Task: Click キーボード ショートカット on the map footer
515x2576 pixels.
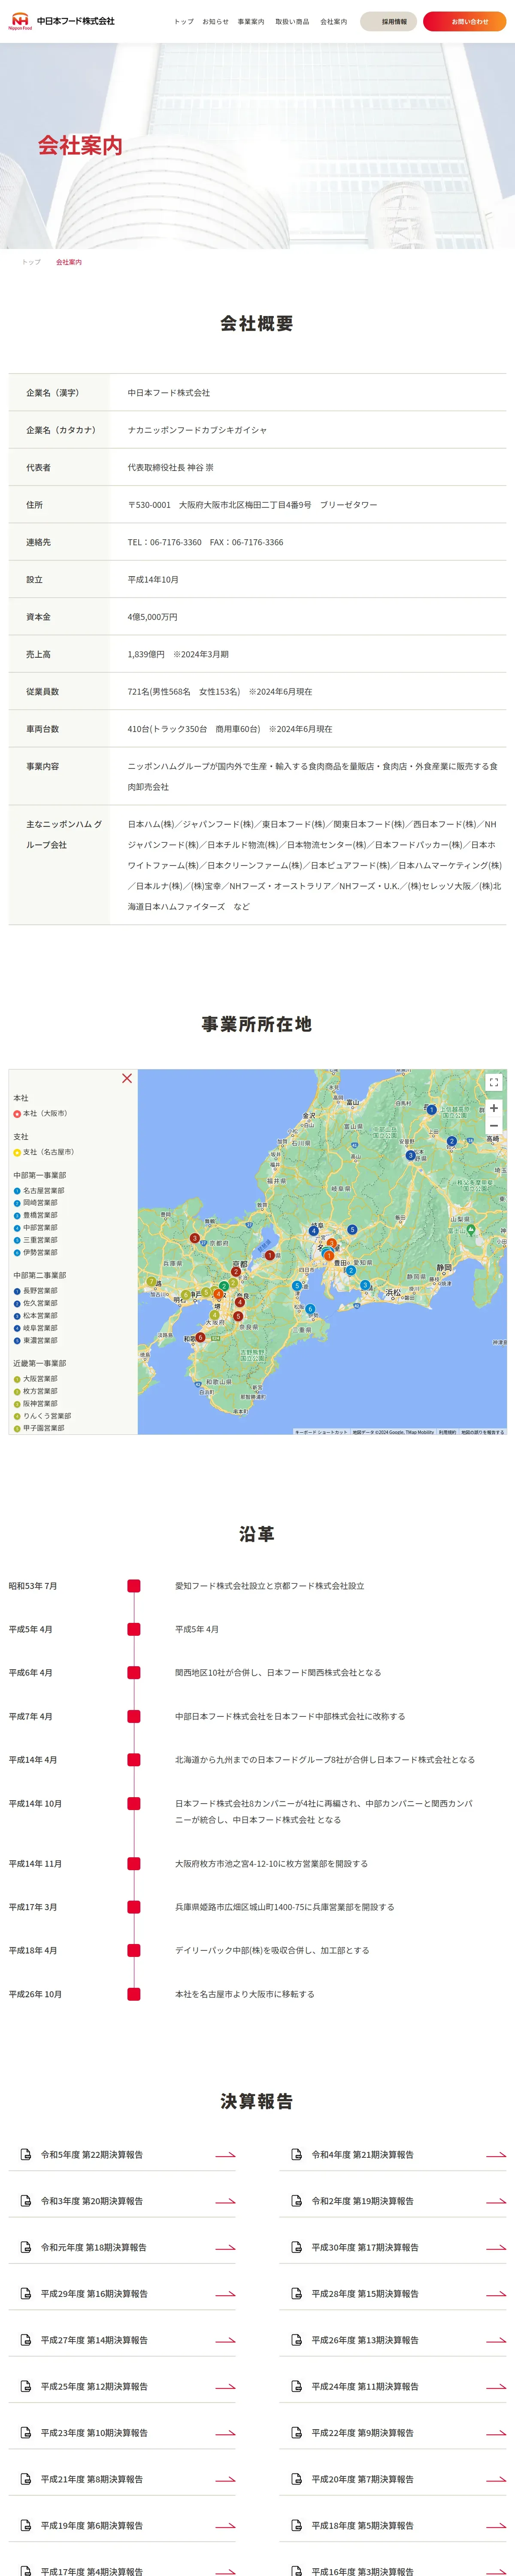Action: (321, 1432)
